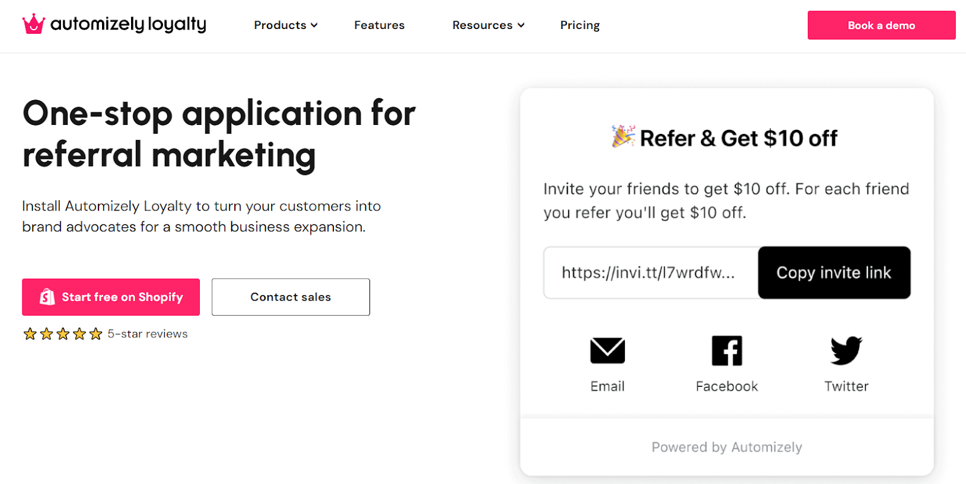Expand the Products dropdown chevron
966x484 pixels.
[314, 25]
